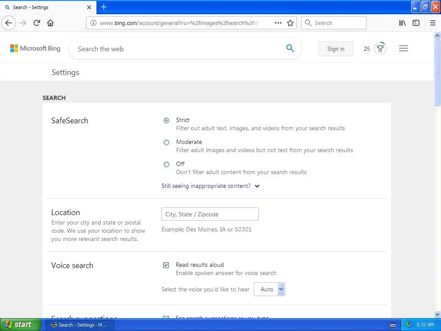The width and height of the screenshot is (441, 331).
Task: Select the Search - Settings browser tab
Action: 48,7
